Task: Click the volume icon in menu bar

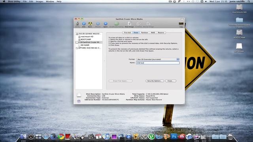Action: (x=206, y=2)
